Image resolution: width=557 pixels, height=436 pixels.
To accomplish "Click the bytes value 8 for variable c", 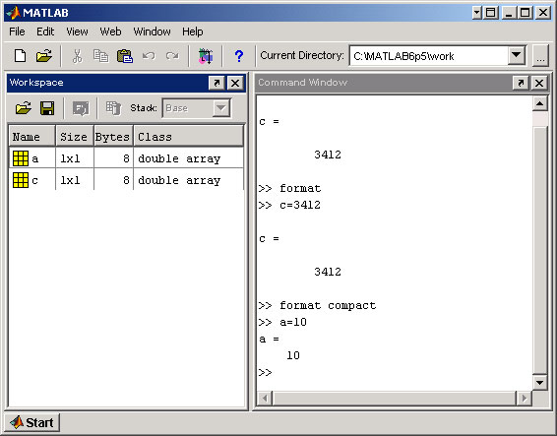I will (x=126, y=180).
